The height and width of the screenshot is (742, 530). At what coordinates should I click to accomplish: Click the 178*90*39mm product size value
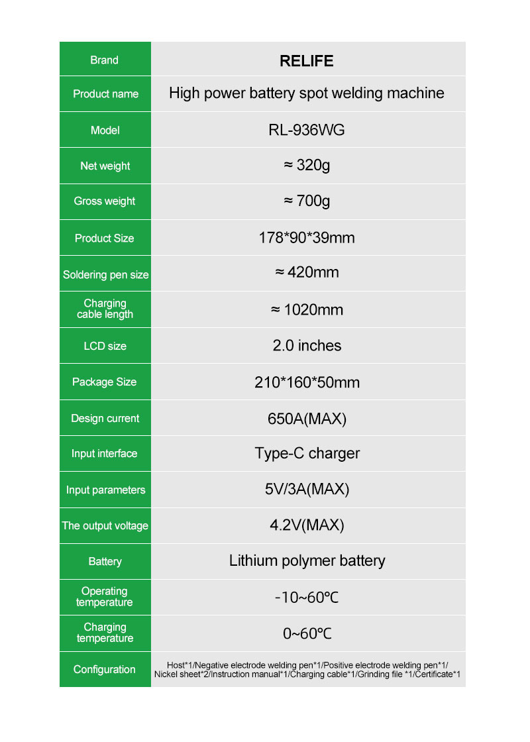306,238
